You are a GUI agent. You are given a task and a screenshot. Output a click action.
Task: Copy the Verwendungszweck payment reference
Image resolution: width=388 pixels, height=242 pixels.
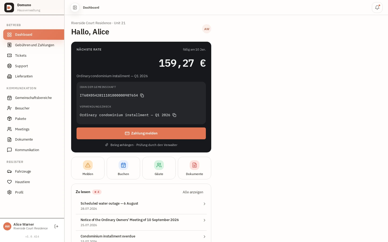click(174, 115)
